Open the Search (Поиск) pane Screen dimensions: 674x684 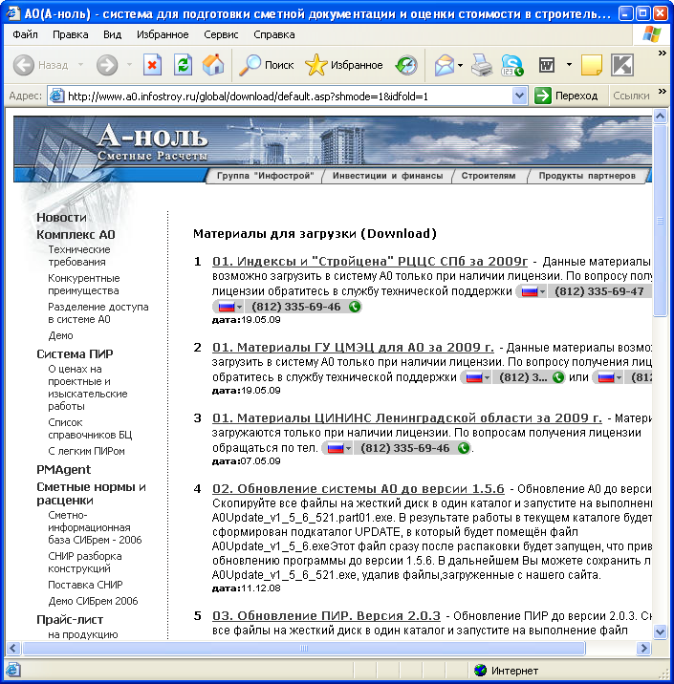tap(267, 65)
